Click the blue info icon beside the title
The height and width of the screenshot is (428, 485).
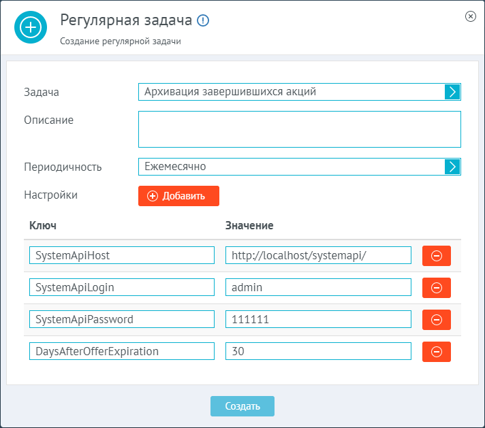203,20
